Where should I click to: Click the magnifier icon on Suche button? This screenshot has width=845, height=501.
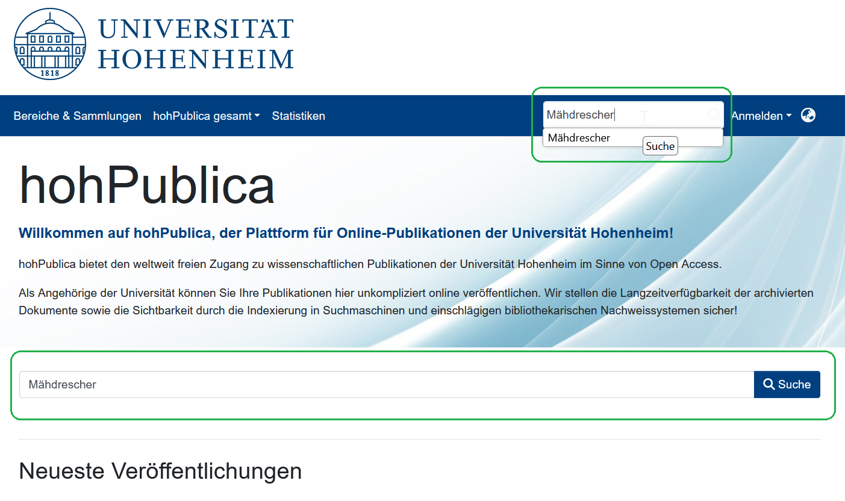click(769, 384)
